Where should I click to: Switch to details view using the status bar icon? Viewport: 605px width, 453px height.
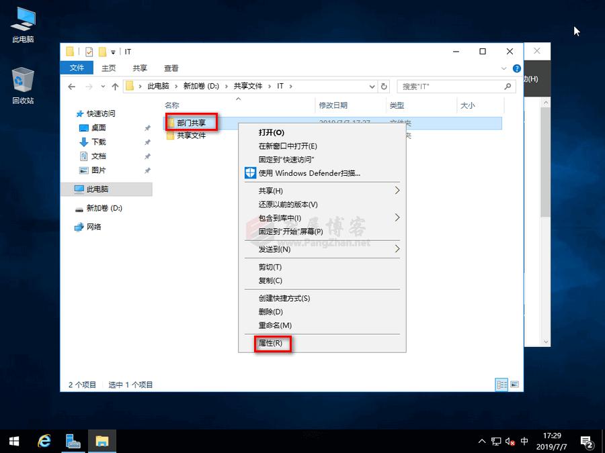(501, 385)
